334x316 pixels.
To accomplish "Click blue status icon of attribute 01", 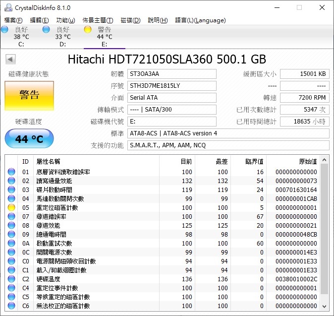I will click(x=11, y=172).
